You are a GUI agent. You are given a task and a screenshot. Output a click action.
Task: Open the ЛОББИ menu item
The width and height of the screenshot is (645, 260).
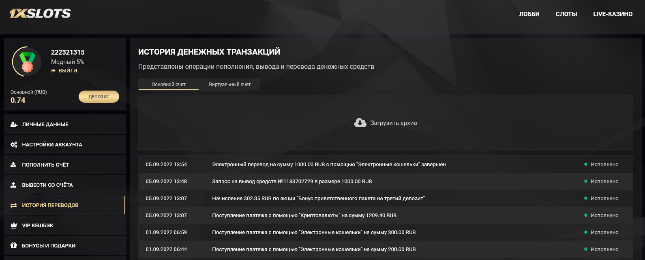click(x=529, y=14)
